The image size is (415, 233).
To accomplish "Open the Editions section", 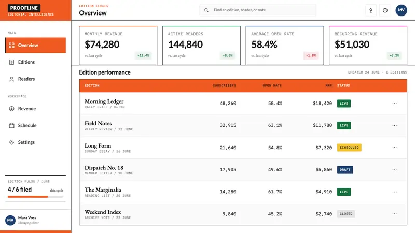I will (x=35, y=62).
